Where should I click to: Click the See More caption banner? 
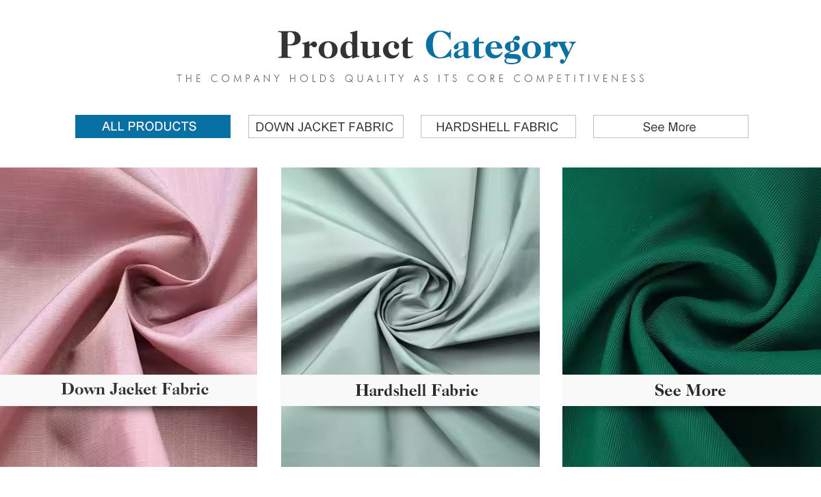(690, 390)
